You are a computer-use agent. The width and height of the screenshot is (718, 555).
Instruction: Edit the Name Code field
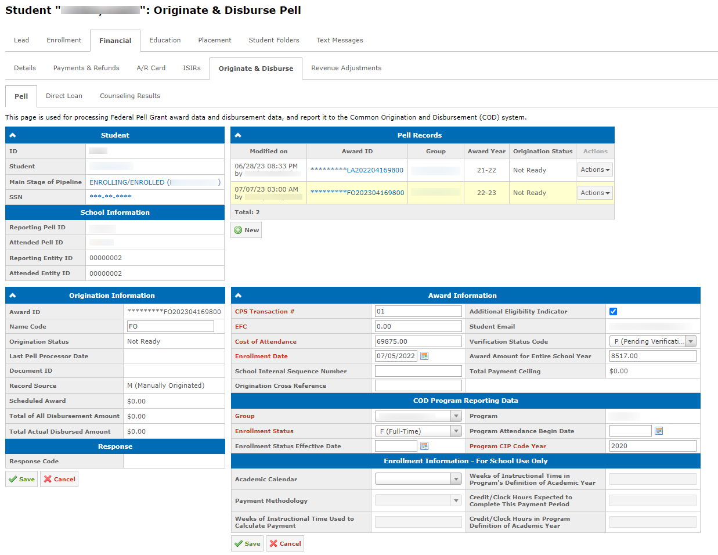(171, 326)
